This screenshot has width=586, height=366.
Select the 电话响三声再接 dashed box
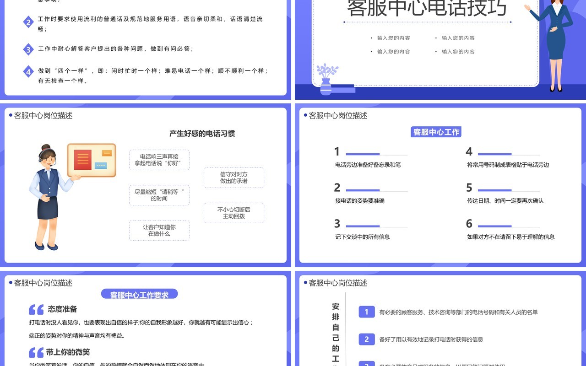pyautogui.click(x=159, y=160)
